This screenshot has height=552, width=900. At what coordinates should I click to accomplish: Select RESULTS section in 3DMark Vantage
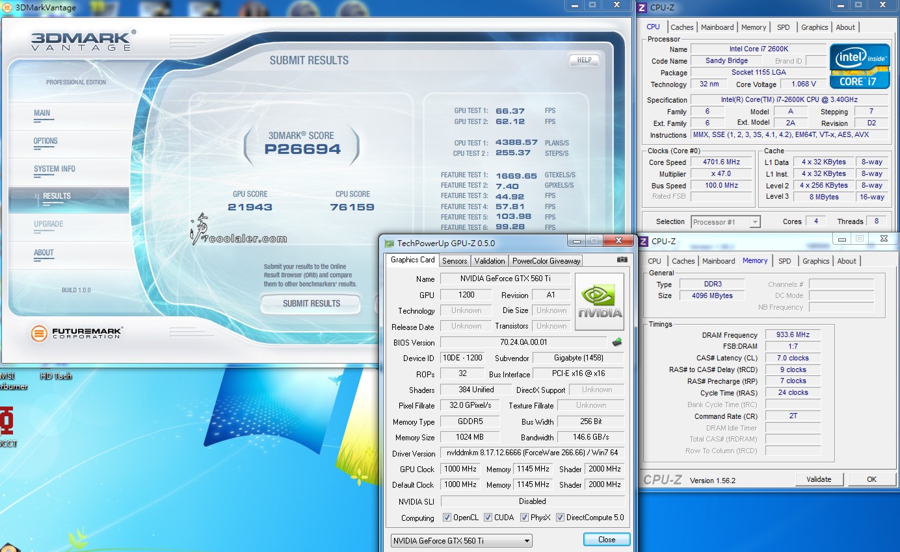point(68,200)
